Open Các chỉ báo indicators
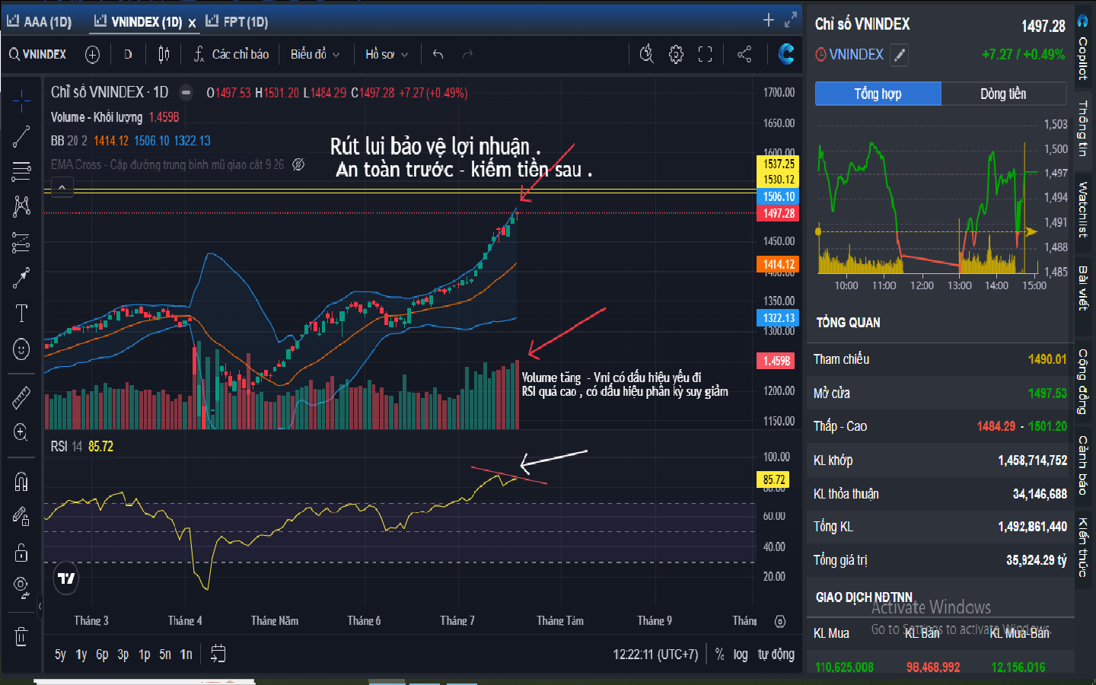This screenshot has height=685, width=1096. (231, 54)
